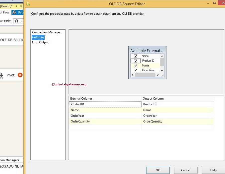
Task: Select Error Output in the left pane
Action: [40, 42]
